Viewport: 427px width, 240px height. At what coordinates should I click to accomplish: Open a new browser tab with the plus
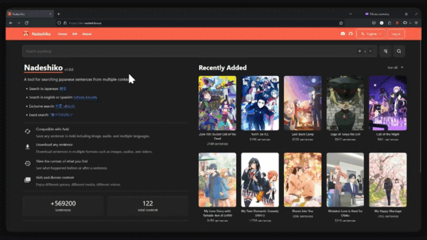click(x=59, y=14)
